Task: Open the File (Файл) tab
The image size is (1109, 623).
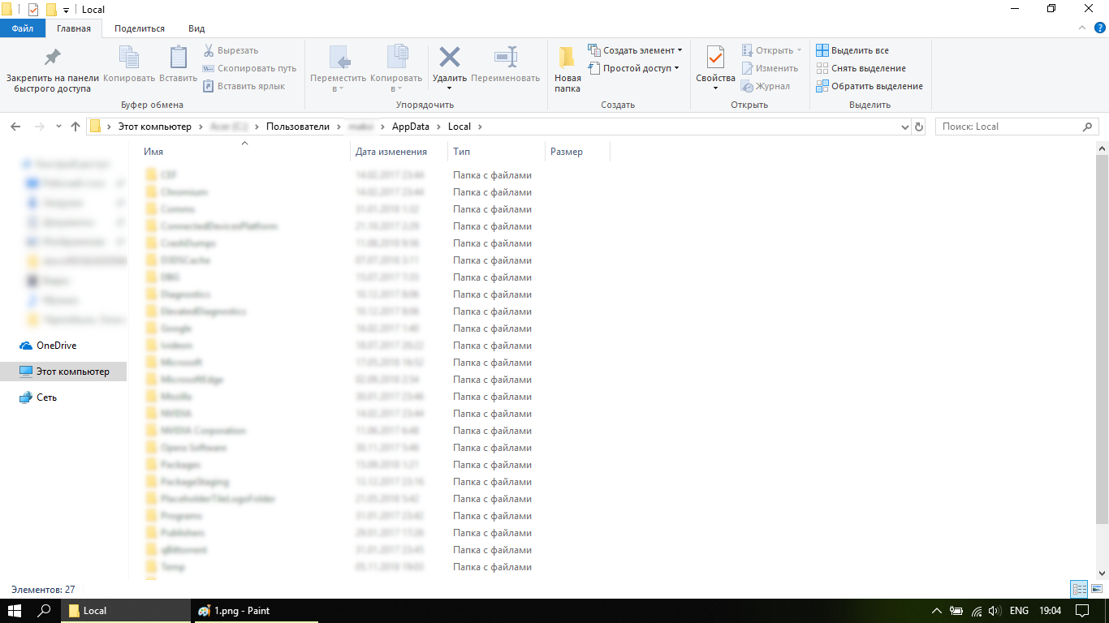Action: point(23,28)
